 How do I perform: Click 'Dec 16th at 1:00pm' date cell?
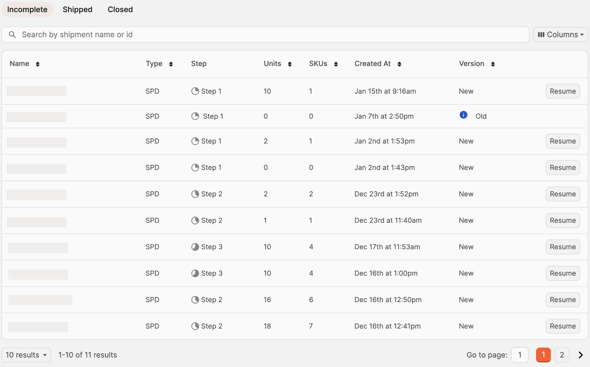coord(386,273)
